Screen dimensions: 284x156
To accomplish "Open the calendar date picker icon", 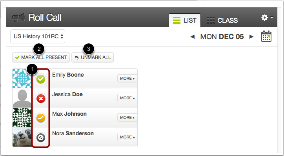I will (266, 36).
